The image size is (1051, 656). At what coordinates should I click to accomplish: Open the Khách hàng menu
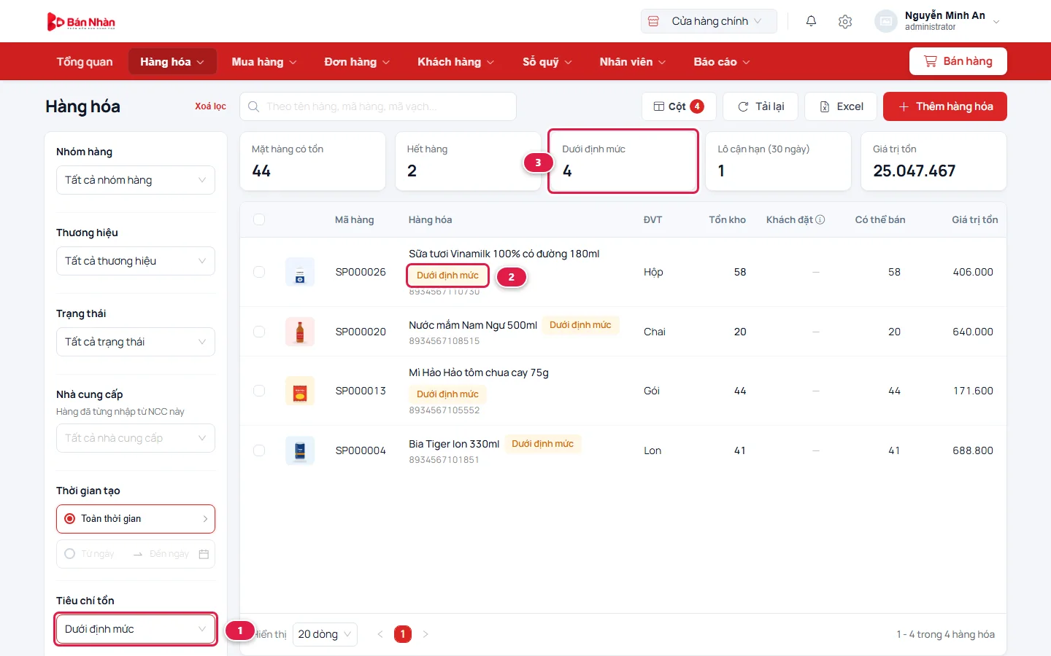click(x=456, y=62)
